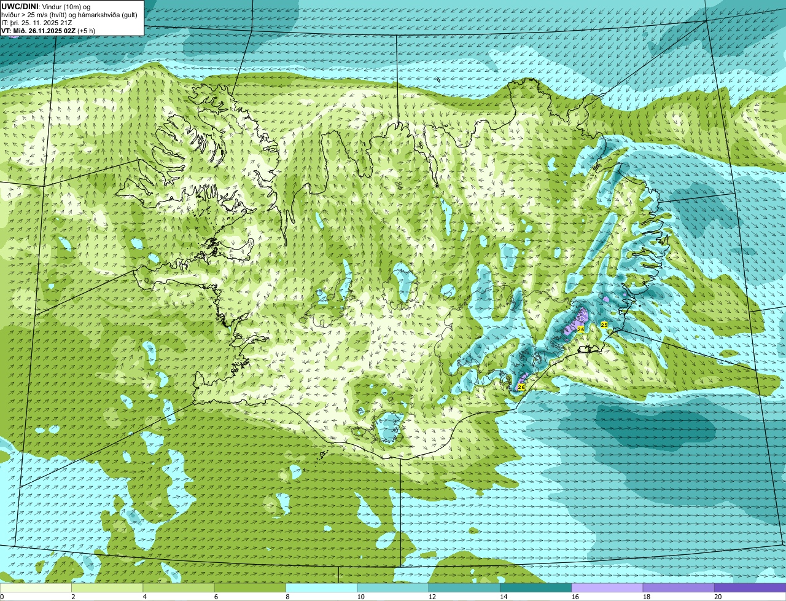Click the "hviður > 25 m/s (hvítt) og hámarkshviða (gult)" line

pyautogui.click(x=69, y=14)
